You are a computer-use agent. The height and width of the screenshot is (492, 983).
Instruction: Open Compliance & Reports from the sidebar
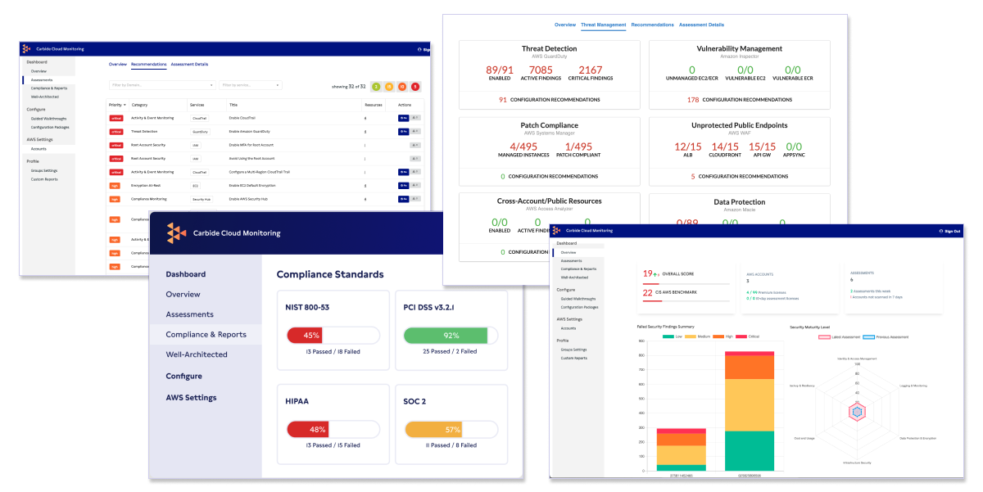click(x=49, y=88)
